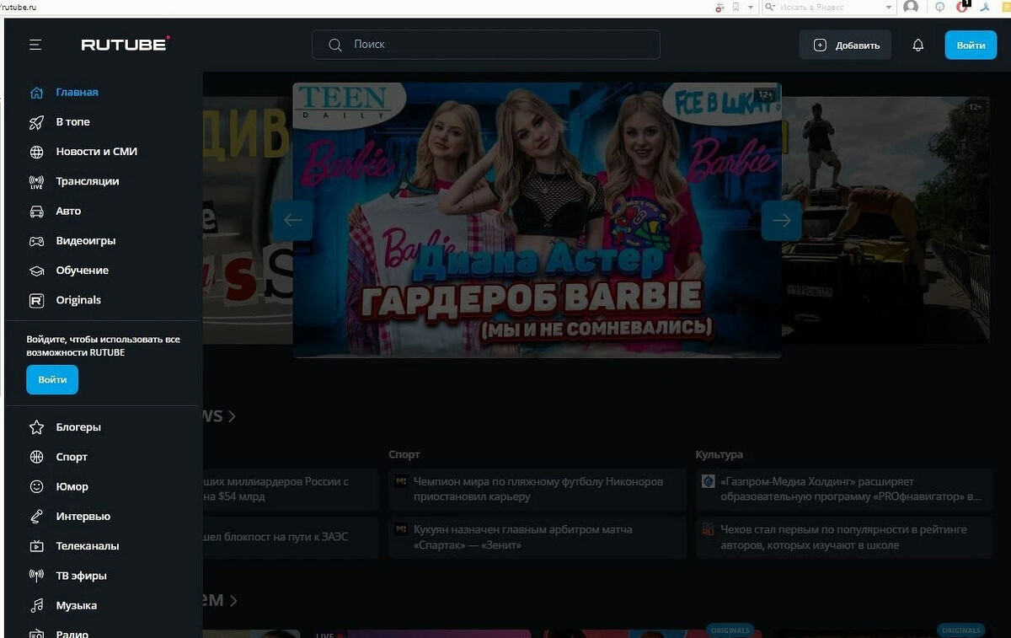The height and width of the screenshot is (638, 1011).
Task: Open the car video banner on right
Action: tap(885, 220)
